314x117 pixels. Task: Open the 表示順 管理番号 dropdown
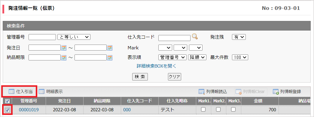click(172, 57)
